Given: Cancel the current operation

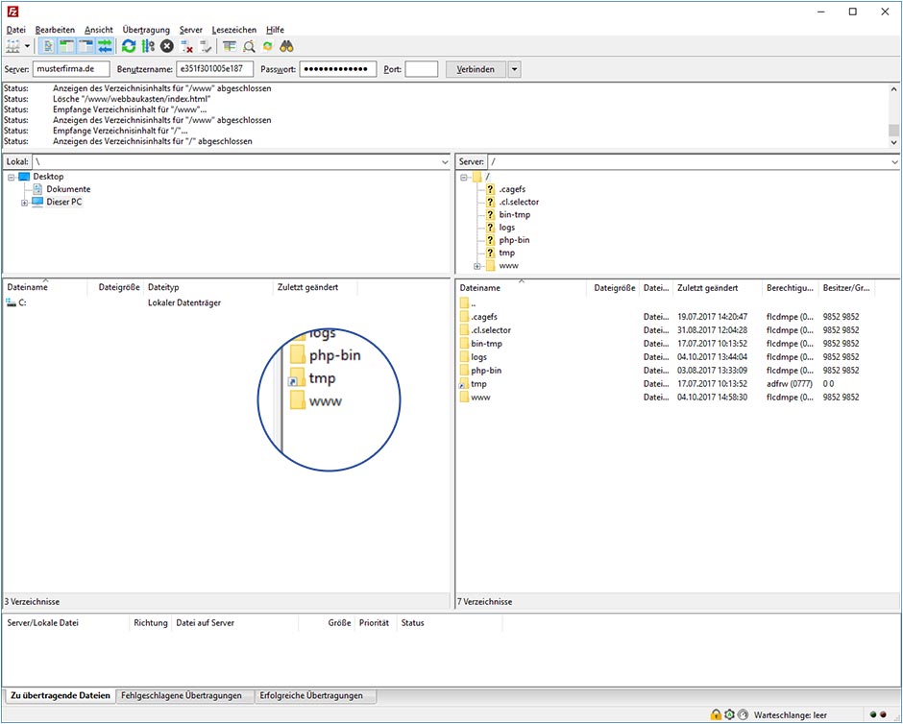Looking at the screenshot, I should (167, 47).
